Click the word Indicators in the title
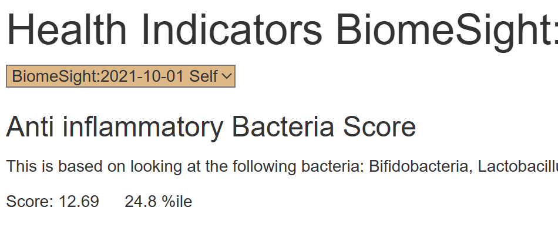The width and height of the screenshot is (558, 227). pyautogui.click(x=231, y=30)
